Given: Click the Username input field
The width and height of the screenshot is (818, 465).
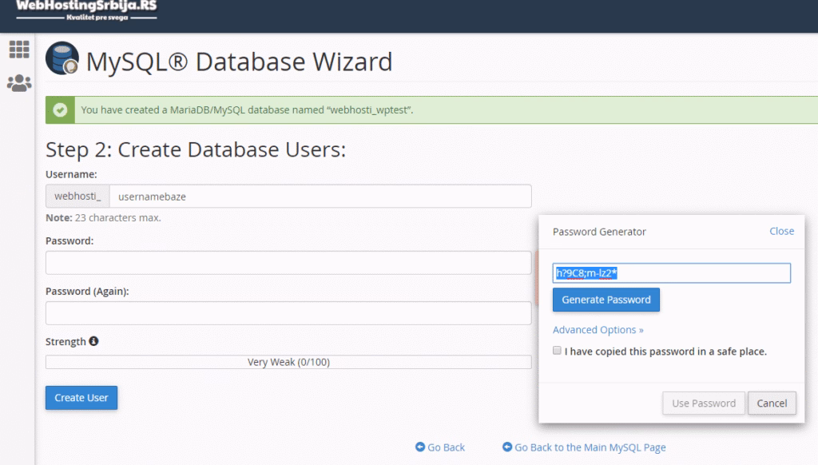Looking at the screenshot, I should coord(320,197).
